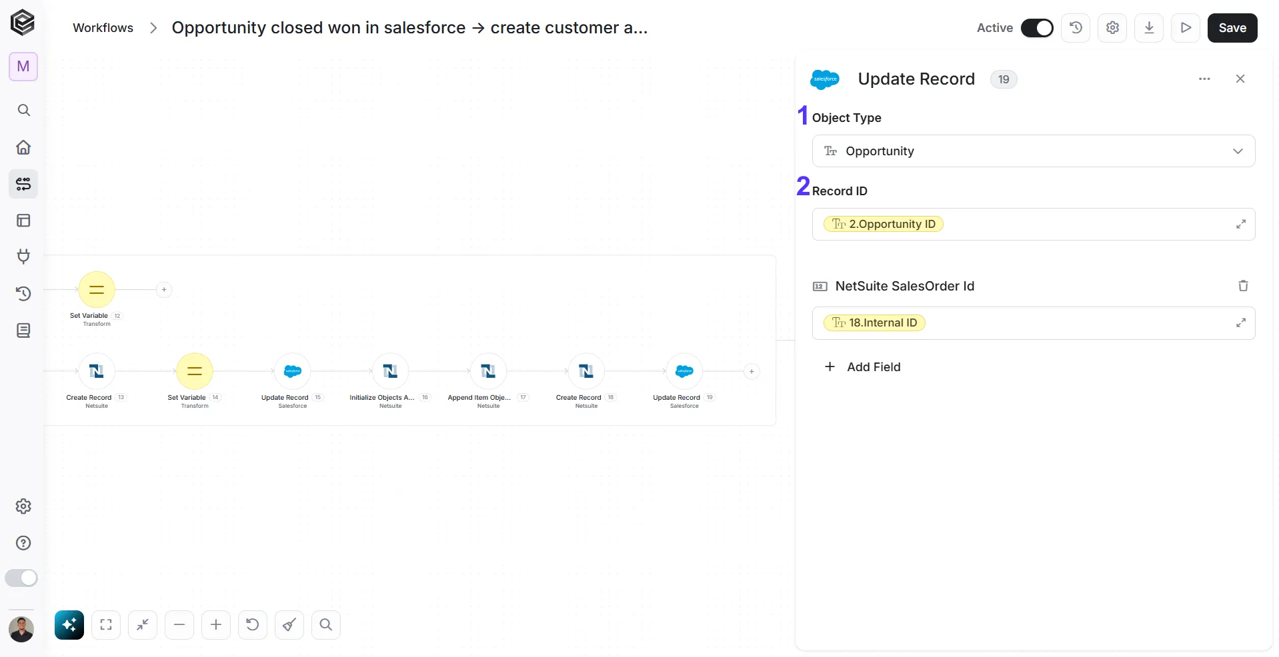Viewport: 1279px width, 657px height.
Task: Add a step after Update Record 19
Action: point(752,371)
